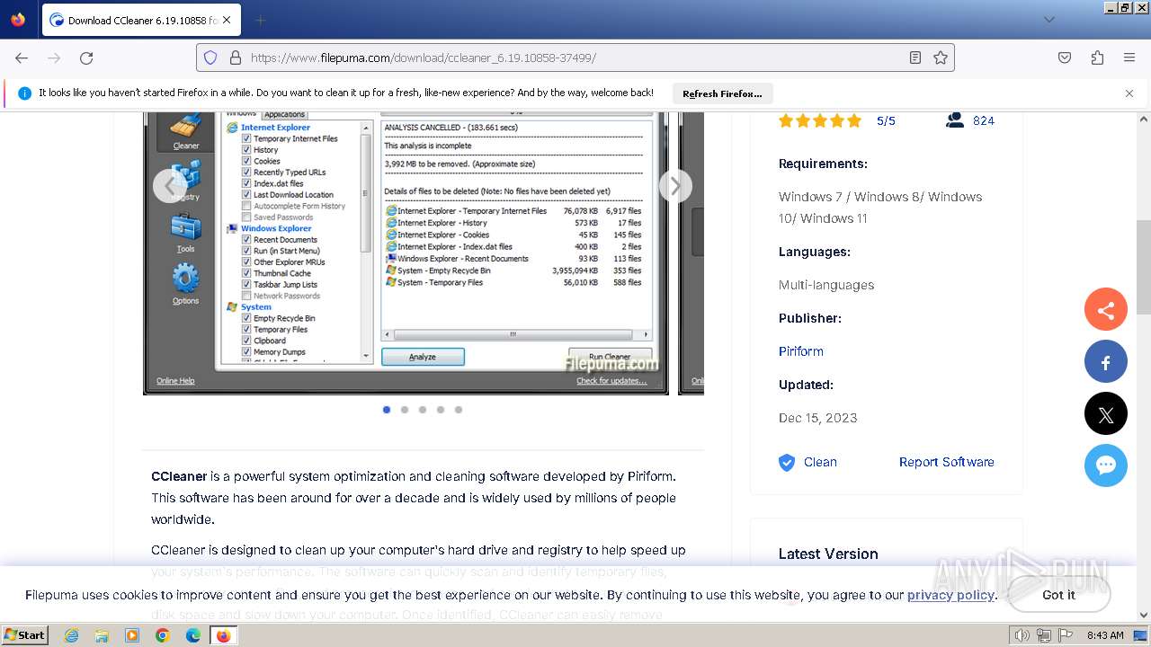This screenshot has width=1151, height=647.
Task: Open the orange share button
Action: point(1106,311)
